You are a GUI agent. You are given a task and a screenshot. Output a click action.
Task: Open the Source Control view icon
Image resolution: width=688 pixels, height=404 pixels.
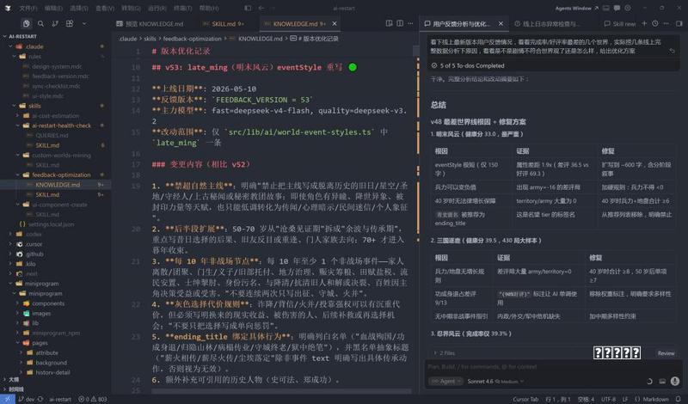click(x=55, y=24)
